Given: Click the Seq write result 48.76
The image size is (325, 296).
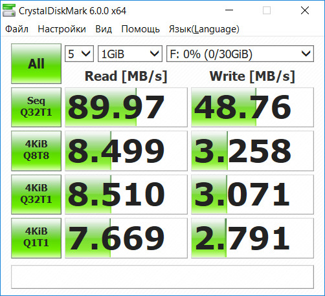Looking at the screenshot, I should [x=252, y=107].
